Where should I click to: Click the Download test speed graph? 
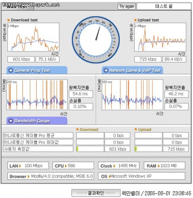click(33, 37)
